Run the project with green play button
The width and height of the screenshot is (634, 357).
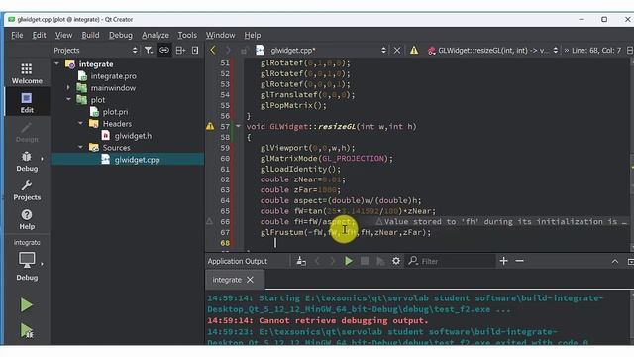point(27,304)
